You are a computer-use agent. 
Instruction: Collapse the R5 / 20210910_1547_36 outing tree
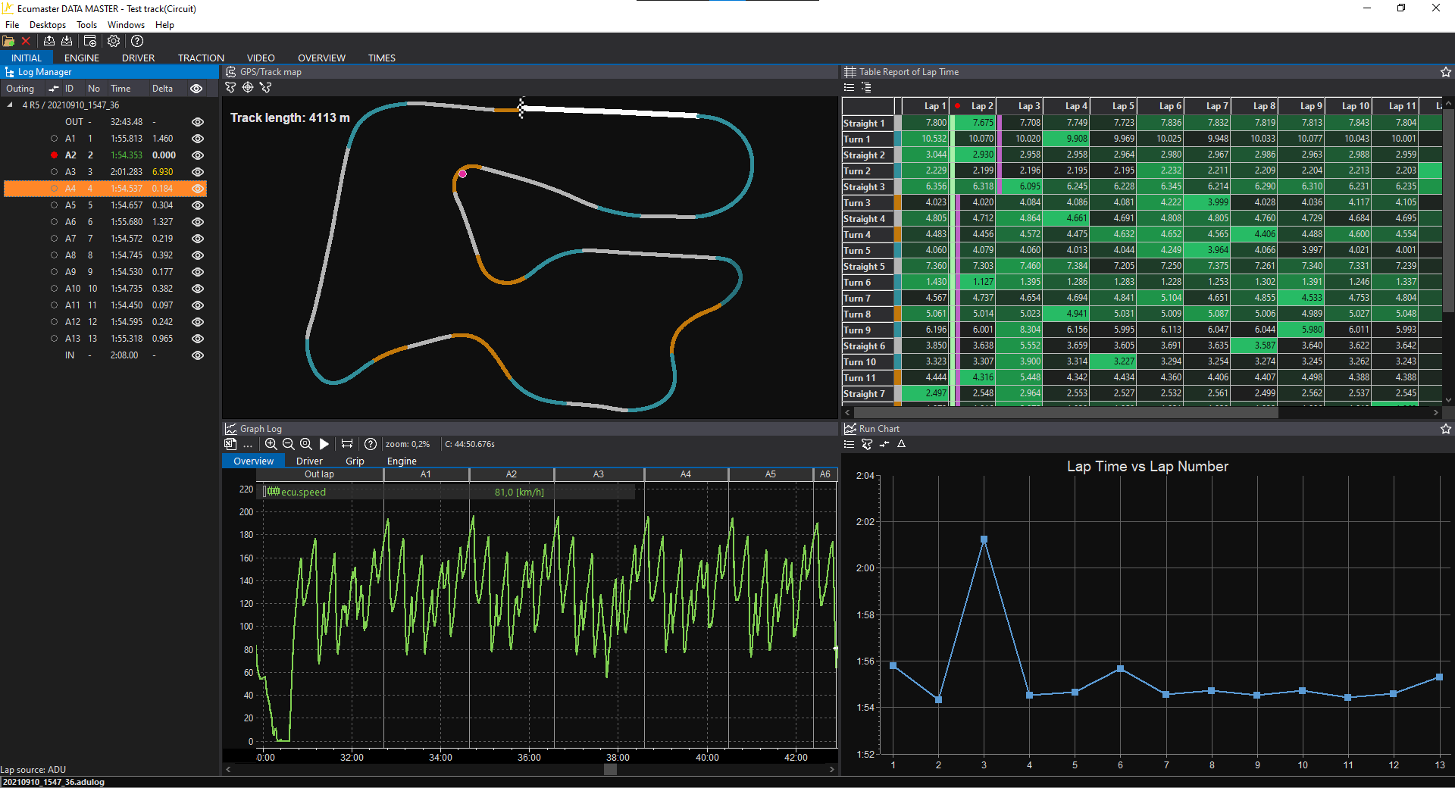click(10, 105)
